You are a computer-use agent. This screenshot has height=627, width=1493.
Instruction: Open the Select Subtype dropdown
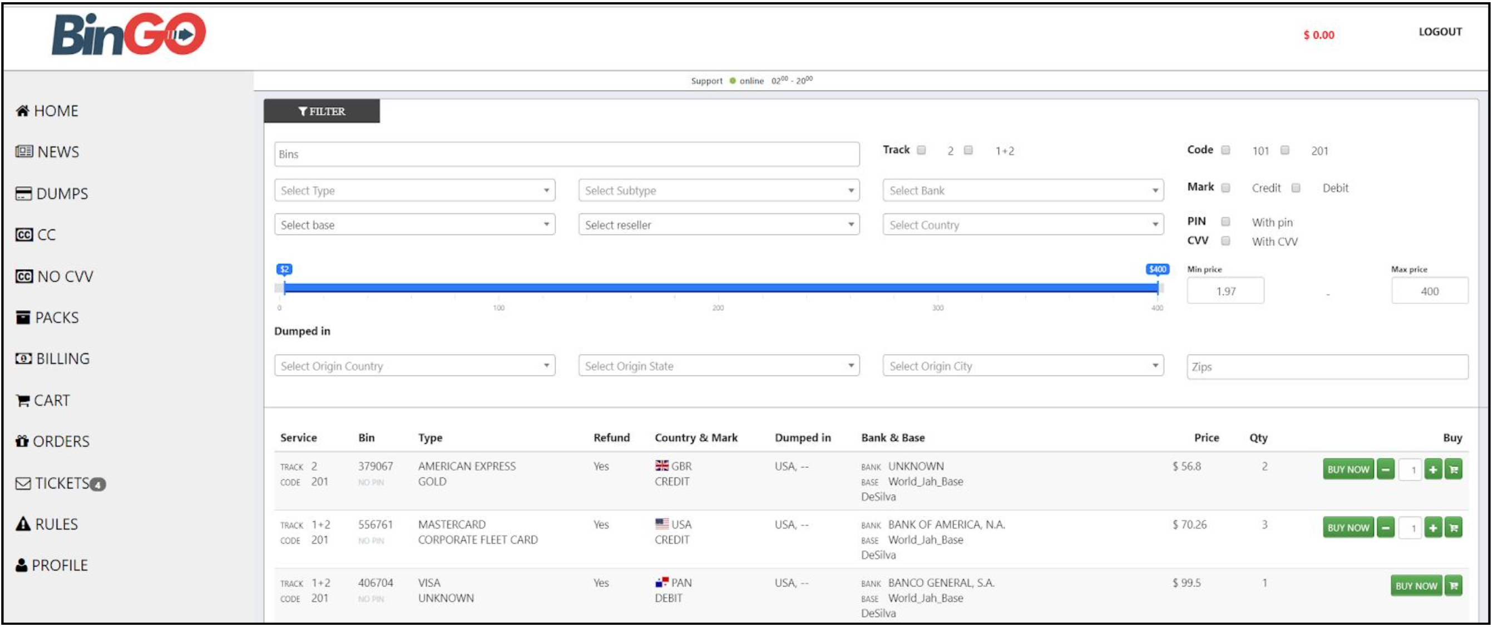click(x=719, y=191)
